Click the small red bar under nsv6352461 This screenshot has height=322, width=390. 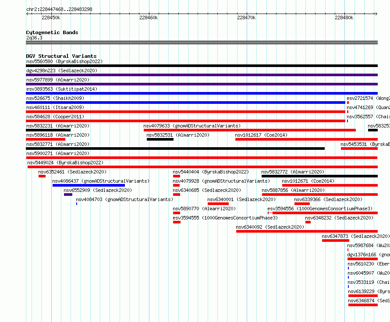(42, 176)
